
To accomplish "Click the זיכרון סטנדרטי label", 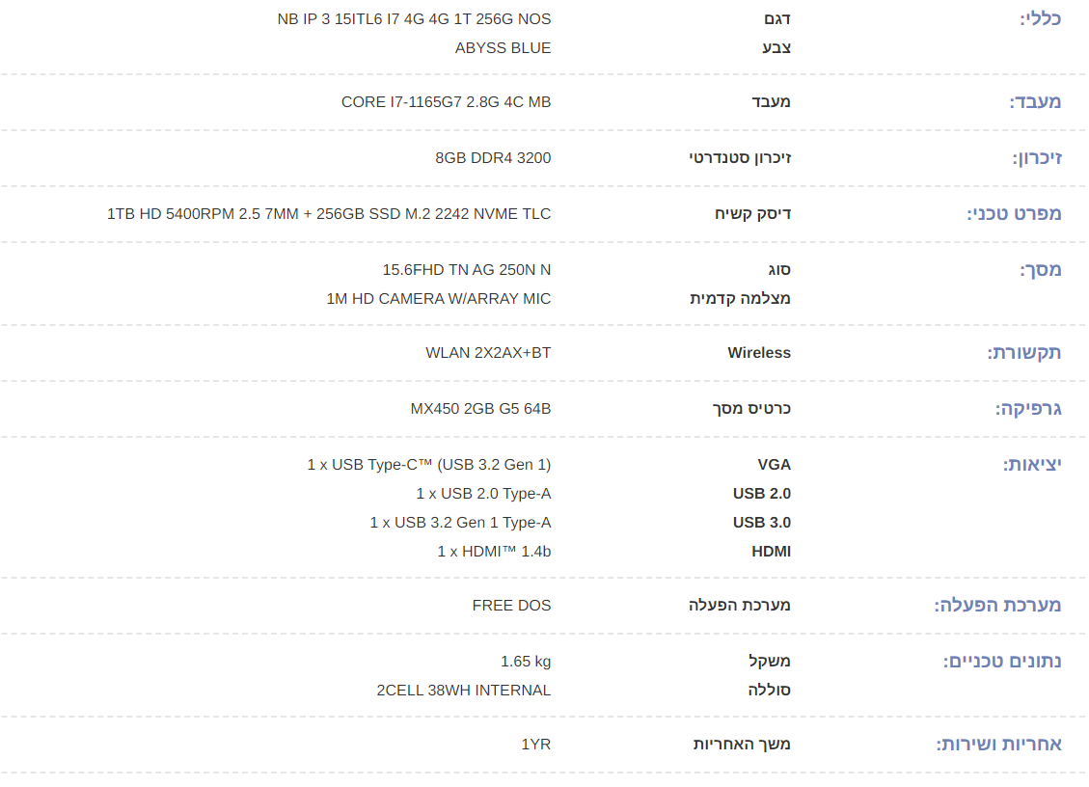I will click(740, 158).
